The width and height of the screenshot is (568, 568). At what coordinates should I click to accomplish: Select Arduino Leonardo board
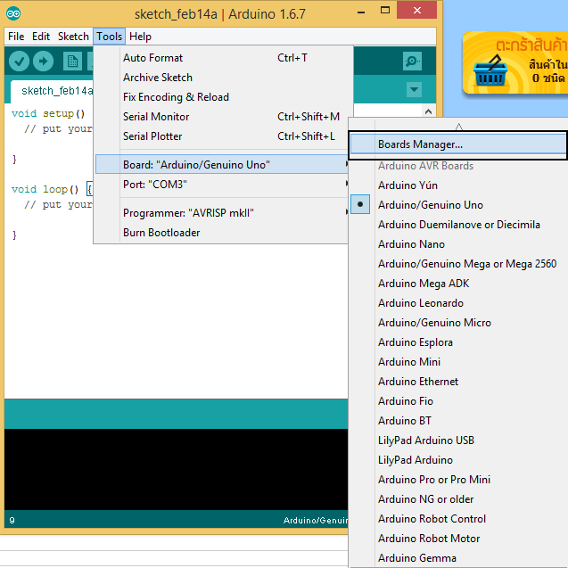tap(458, 303)
